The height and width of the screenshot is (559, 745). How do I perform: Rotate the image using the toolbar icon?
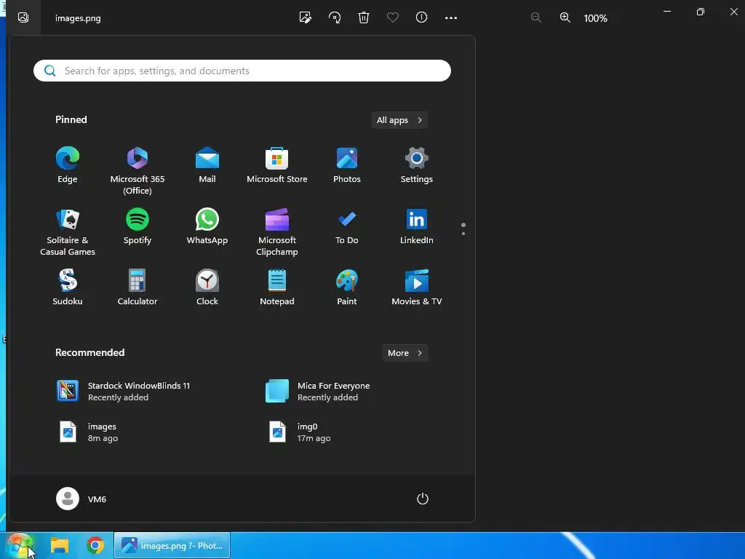coord(335,17)
